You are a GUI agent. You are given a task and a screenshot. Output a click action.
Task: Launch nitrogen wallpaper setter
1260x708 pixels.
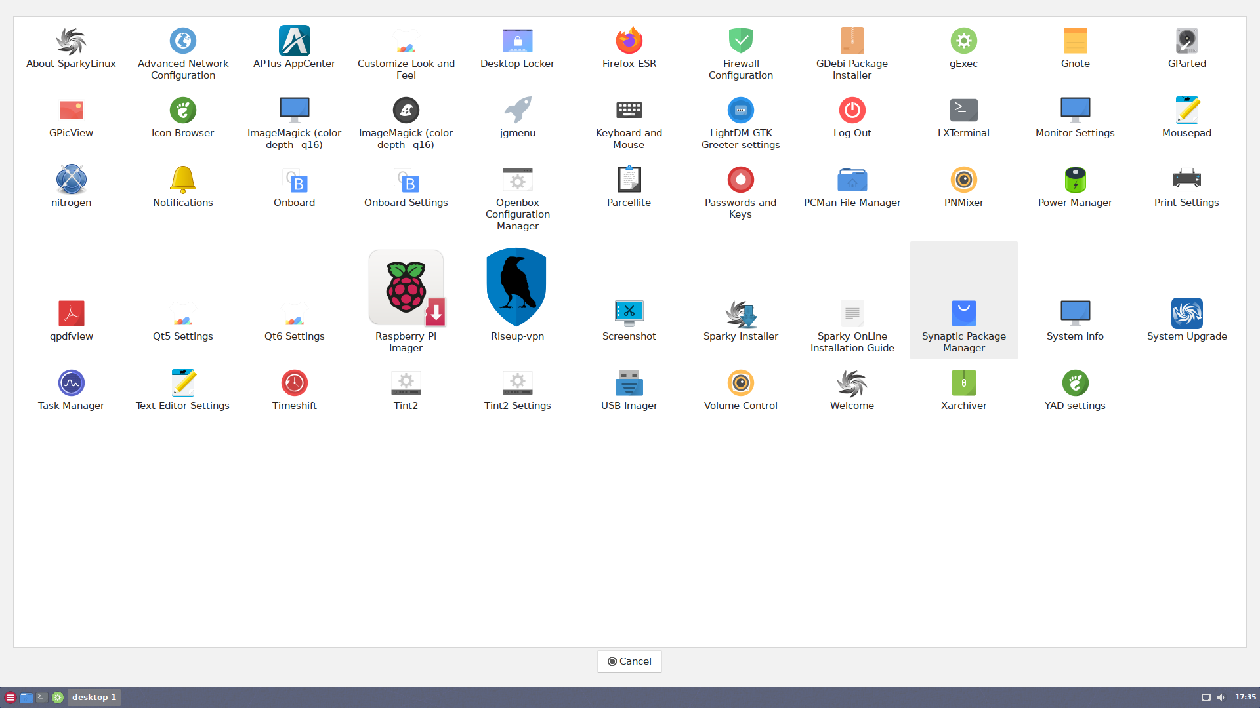pyautogui.click(x=71, y=186)
